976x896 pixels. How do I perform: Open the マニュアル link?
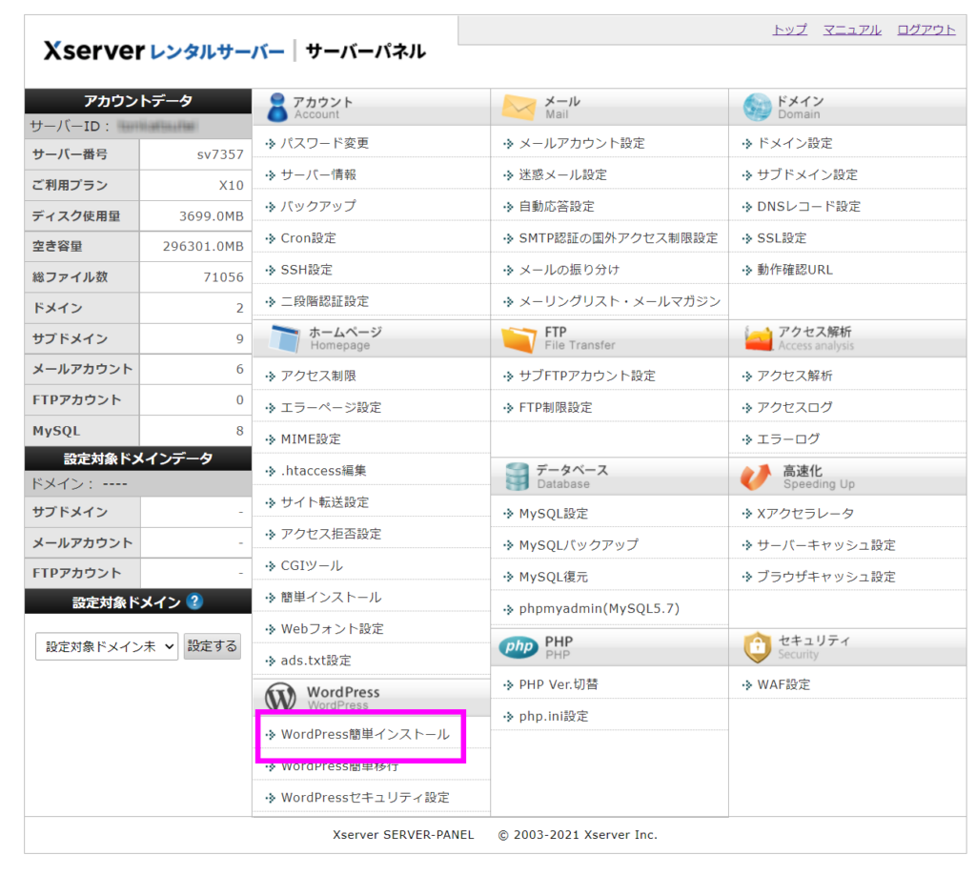[x=852, y=30]
